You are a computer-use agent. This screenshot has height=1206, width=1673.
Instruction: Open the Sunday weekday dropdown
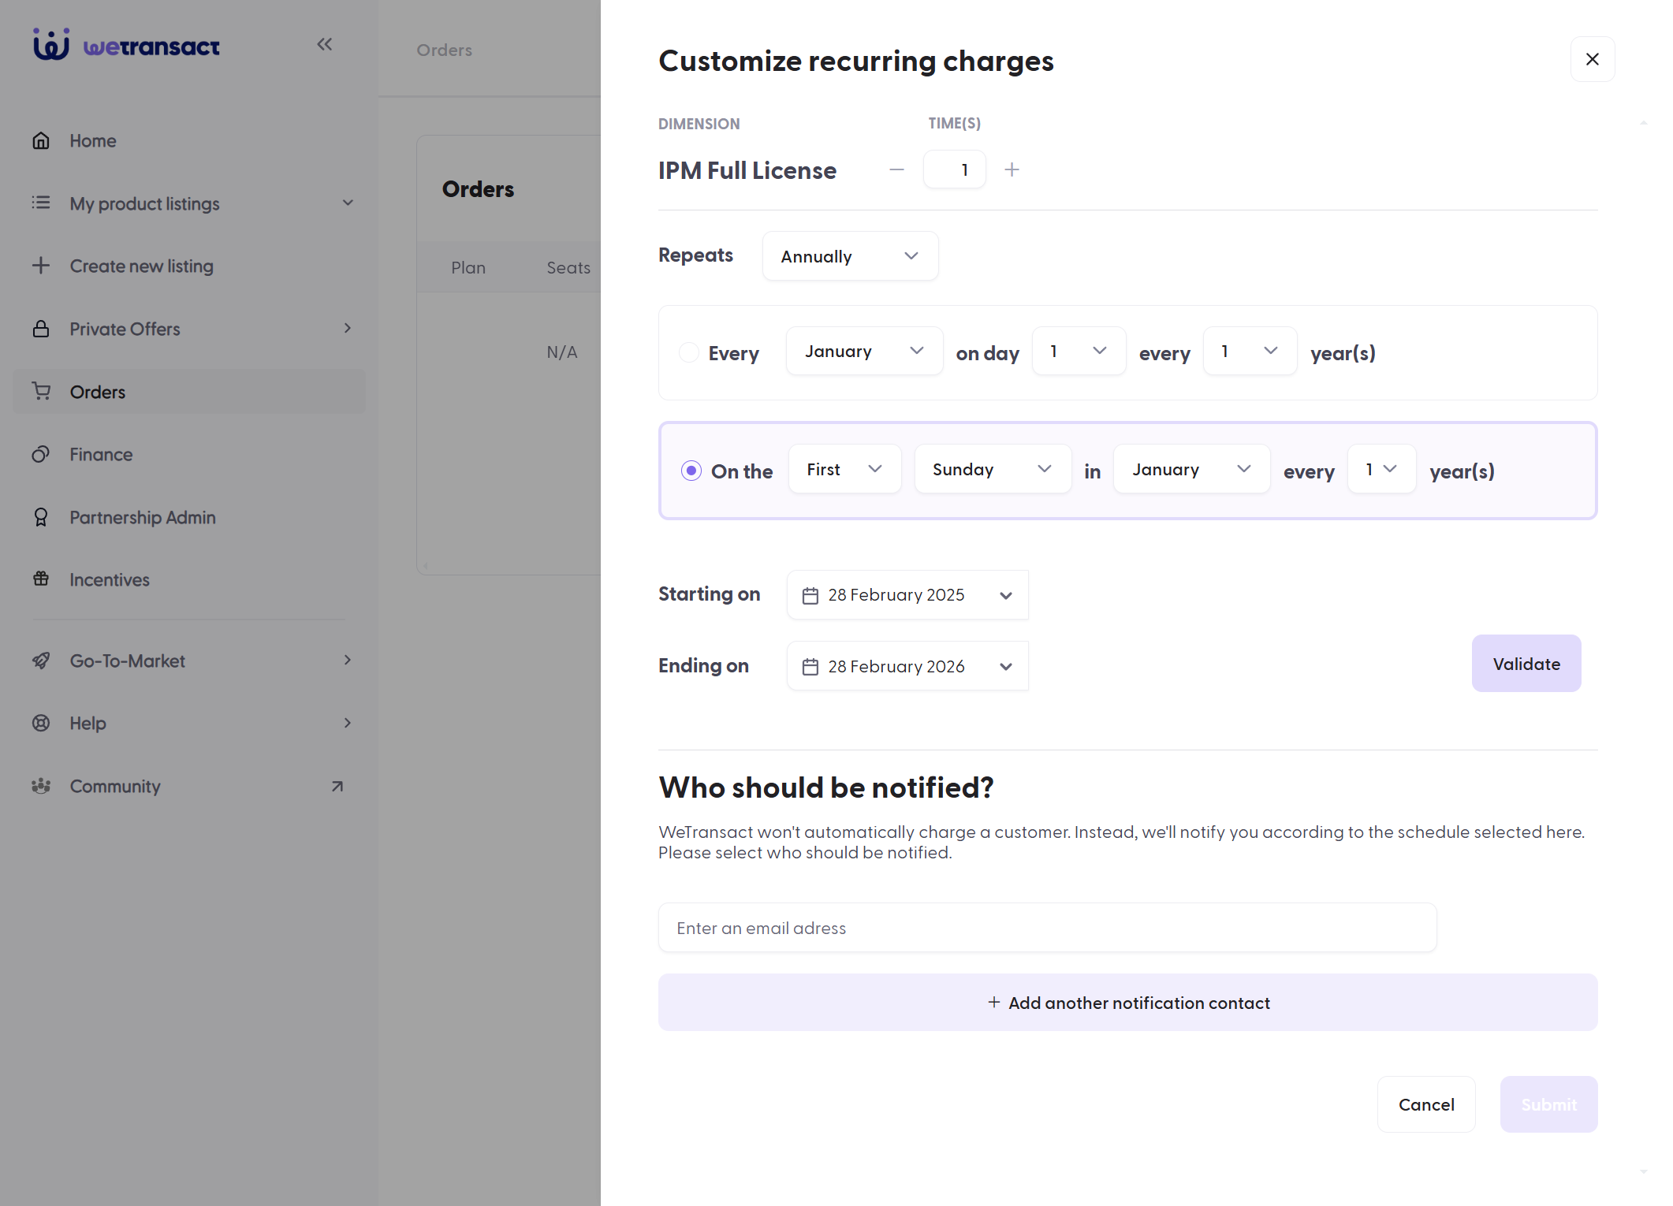tap(993, 469)
